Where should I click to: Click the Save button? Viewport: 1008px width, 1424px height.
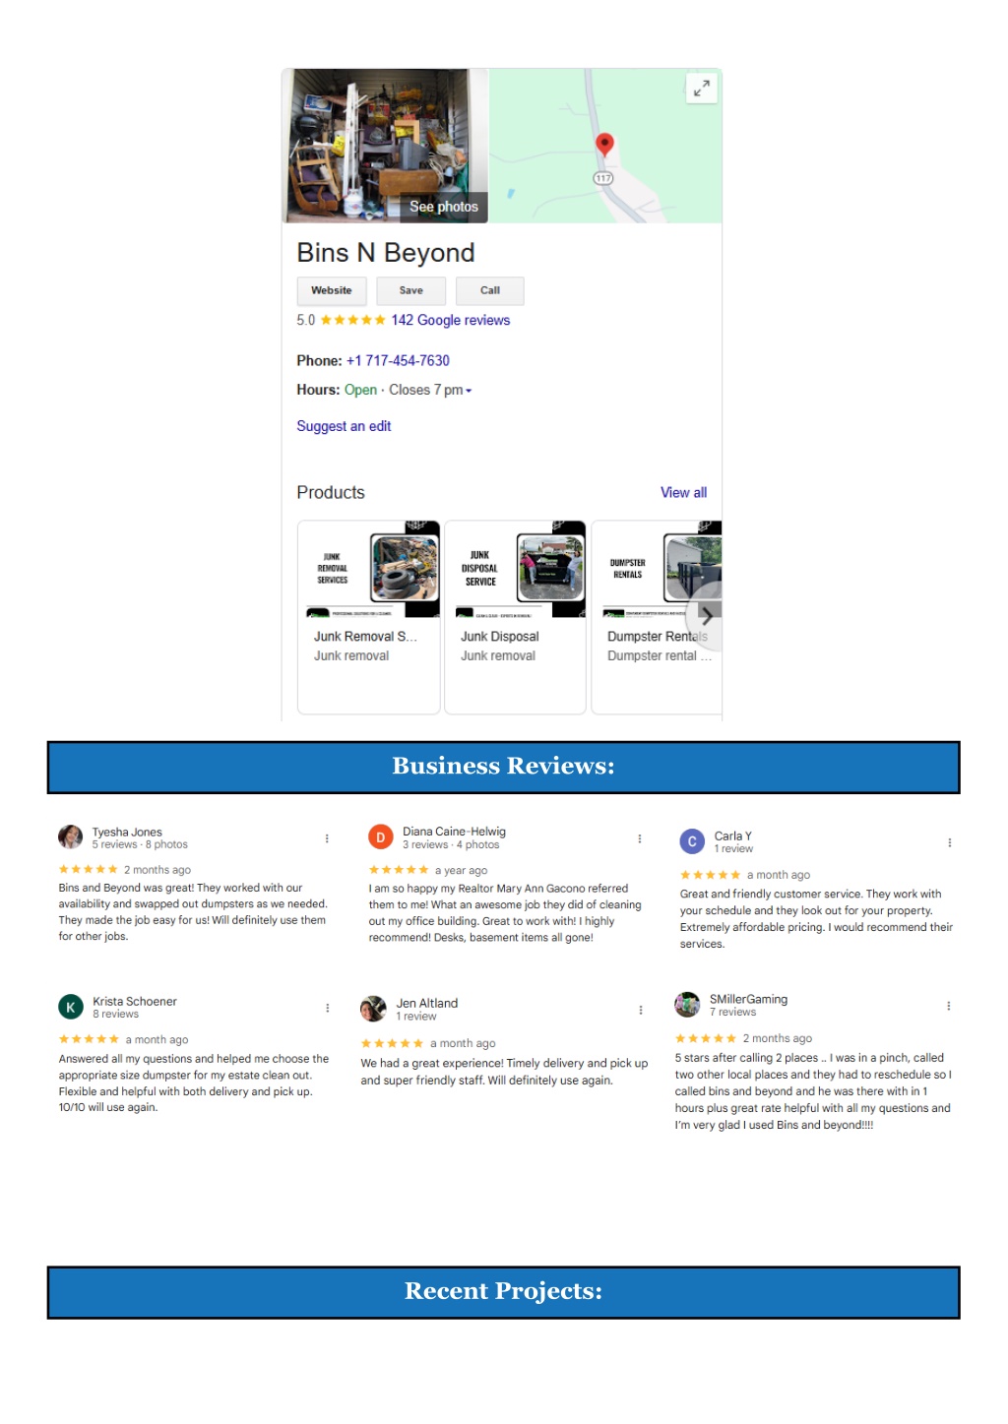410,290
